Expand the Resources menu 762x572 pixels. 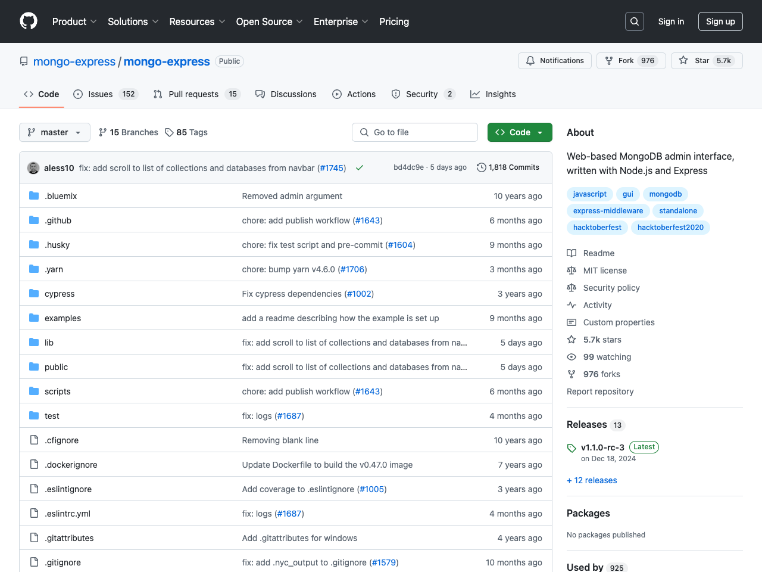pos(197,21)
